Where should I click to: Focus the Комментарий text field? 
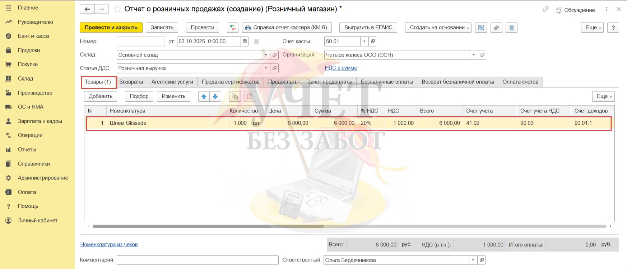point(198,260)
